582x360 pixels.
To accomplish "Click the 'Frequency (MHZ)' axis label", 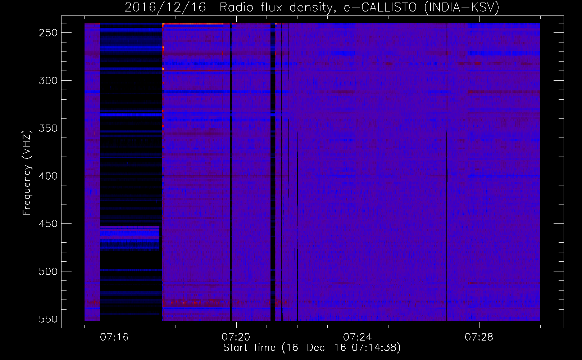I will pos(27,172).
